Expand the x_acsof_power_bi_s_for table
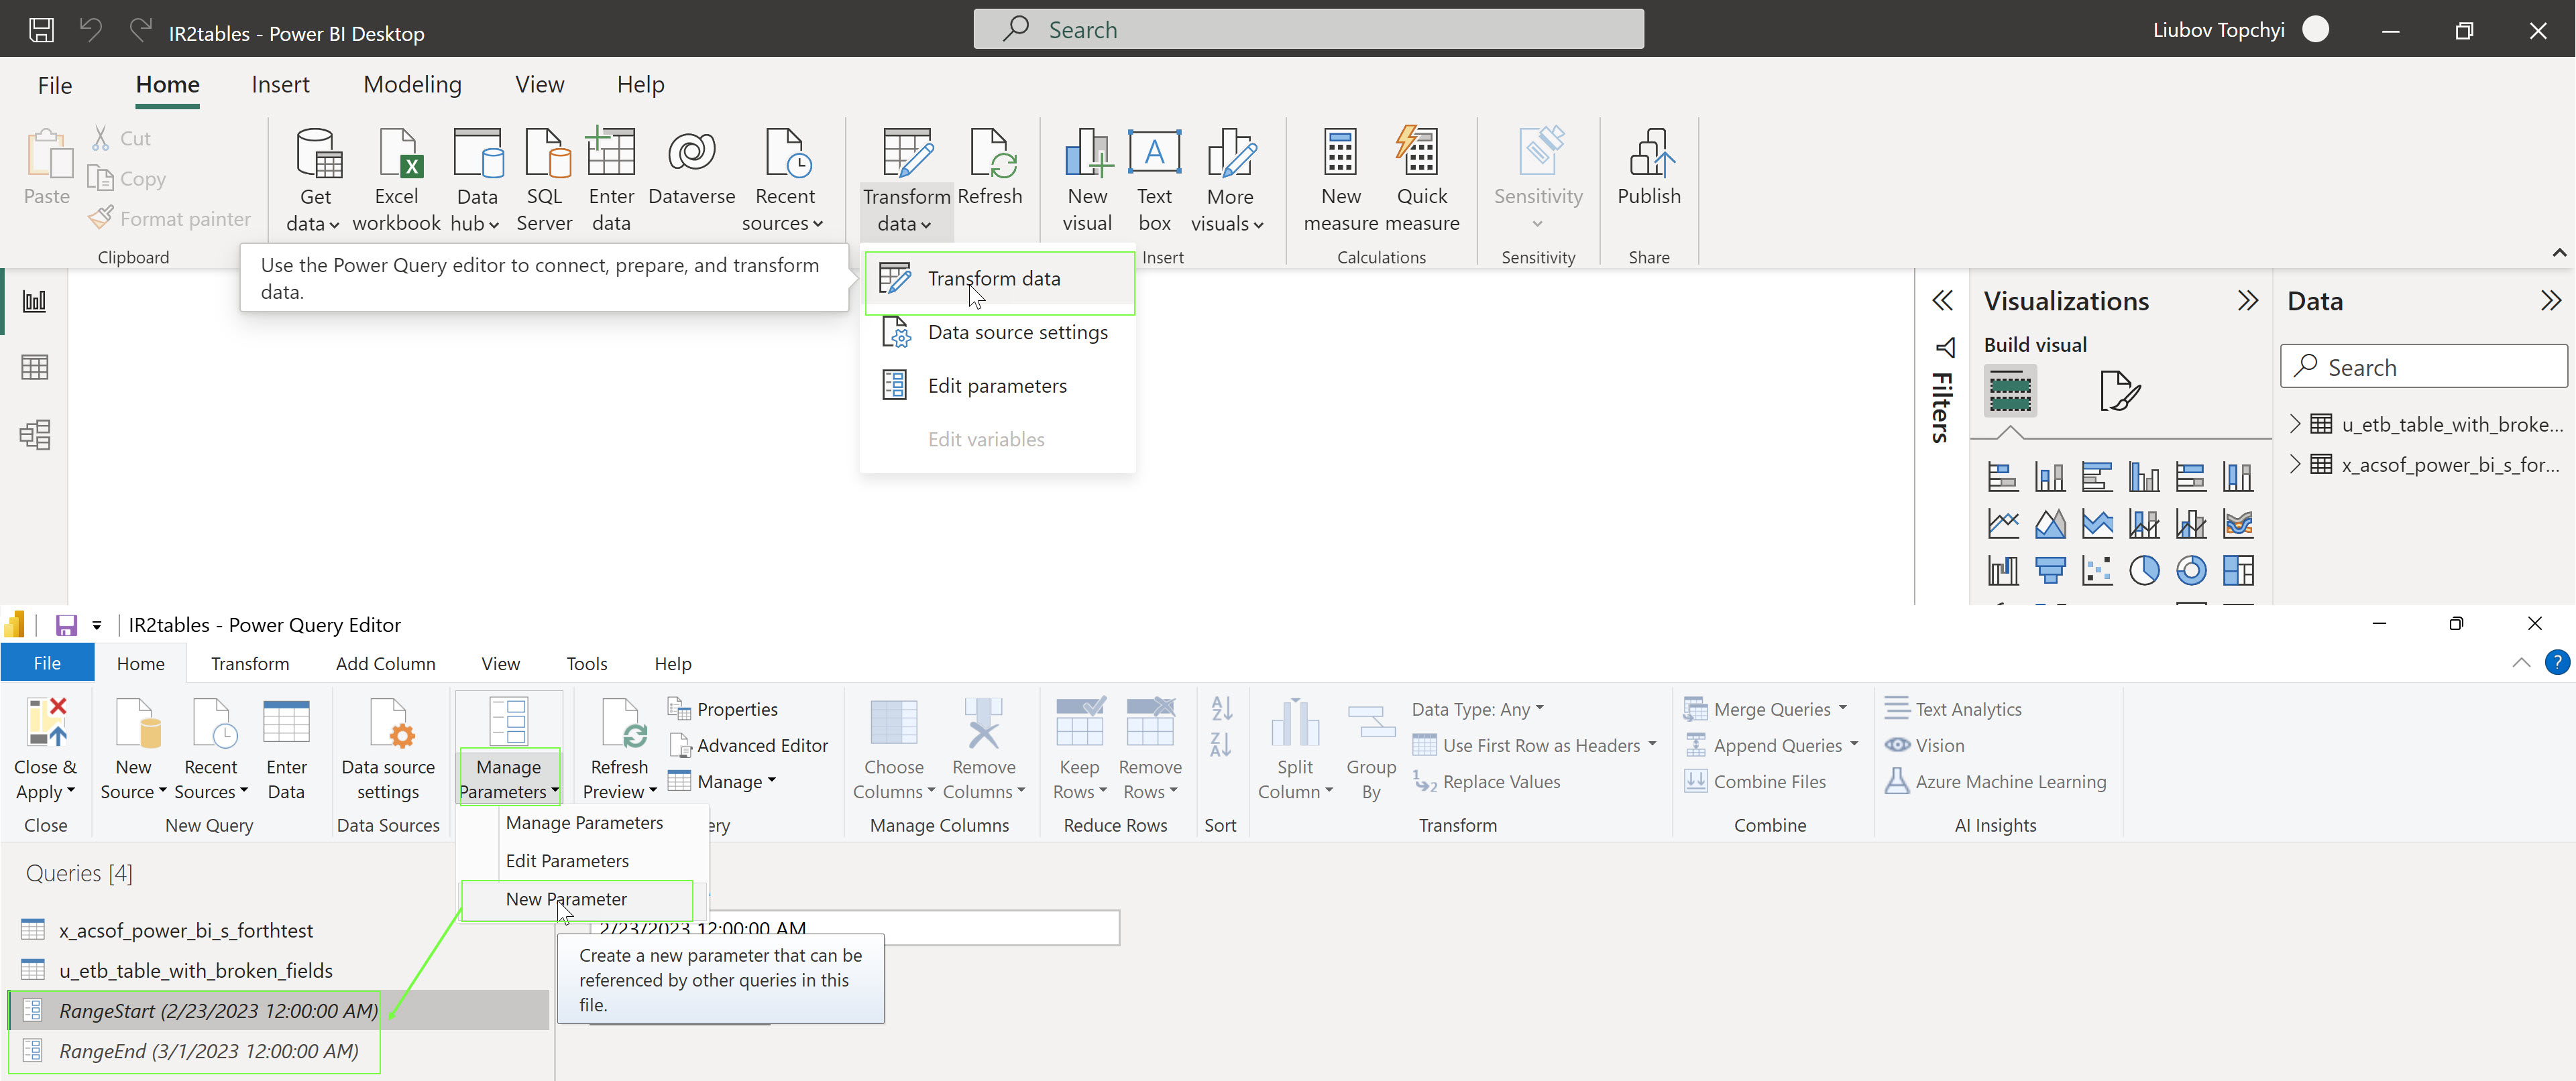 (2295, 464)
